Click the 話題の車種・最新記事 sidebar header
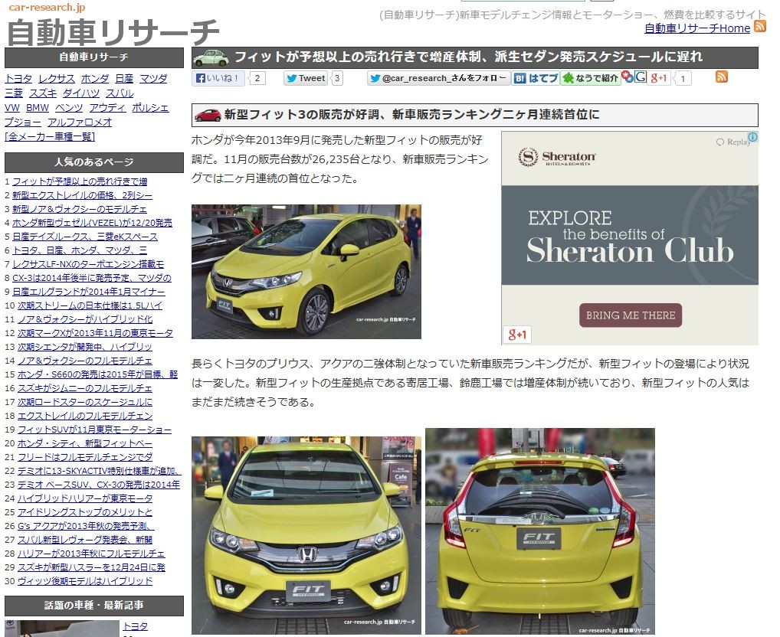780x637 pixels. coord(94,606)
